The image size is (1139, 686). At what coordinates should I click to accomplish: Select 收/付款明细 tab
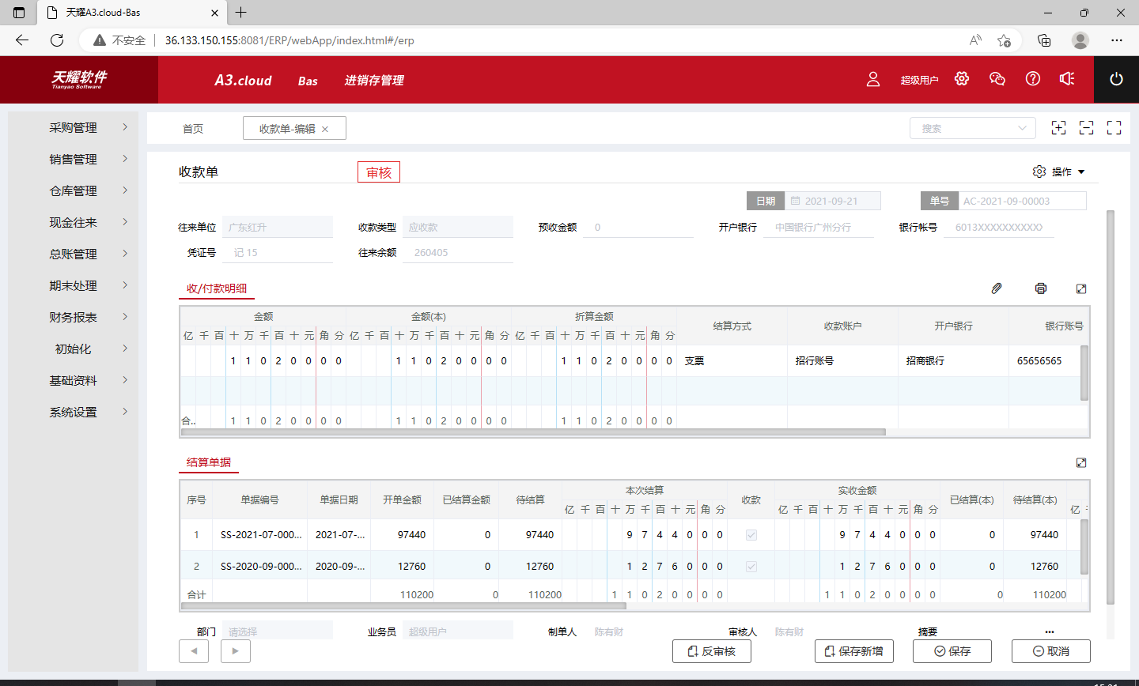tap(217, 288)
